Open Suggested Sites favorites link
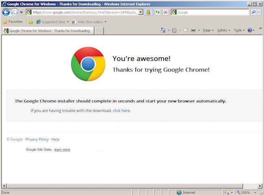The image size is (264, 195). click(52, 22)
